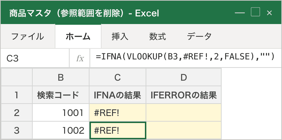Select column B header

click(61, 77)
